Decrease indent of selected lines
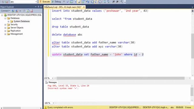Image resolution: width=194 pixels, height=109 pixels. tap(113, 2)
